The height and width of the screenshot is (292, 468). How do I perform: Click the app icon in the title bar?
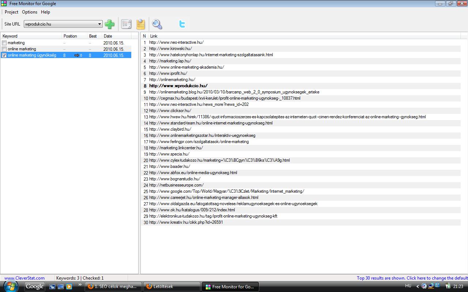[x=4, y=4]
